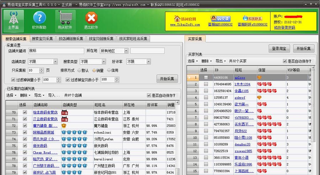This screenshot has width=320, height=175.
Task: Switch to 搜索店铺采集 tab
Action: (16, 39)
